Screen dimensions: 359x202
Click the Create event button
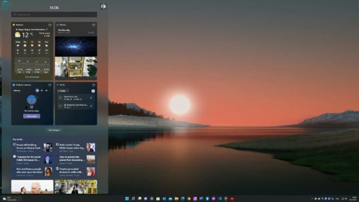[x=31, y=116]
